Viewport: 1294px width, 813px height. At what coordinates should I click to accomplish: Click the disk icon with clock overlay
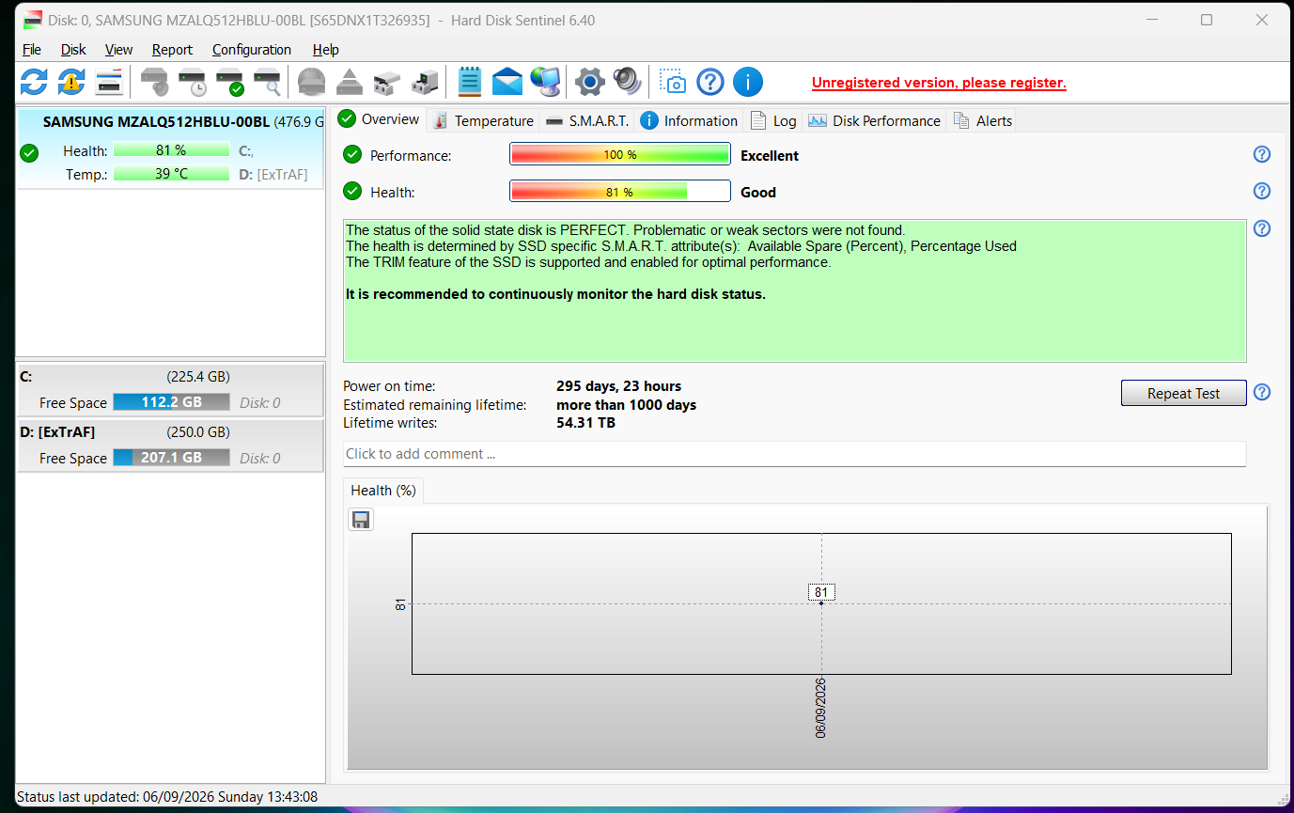click(x=193, y=83)
